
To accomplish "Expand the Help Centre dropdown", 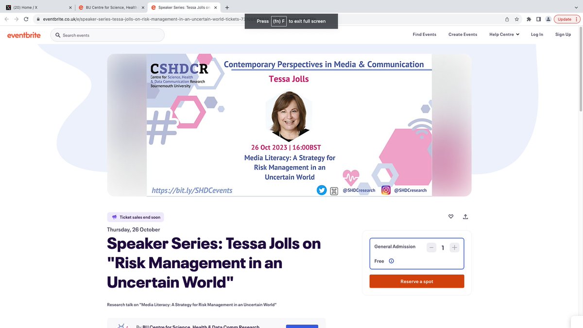I will point(504,35).
